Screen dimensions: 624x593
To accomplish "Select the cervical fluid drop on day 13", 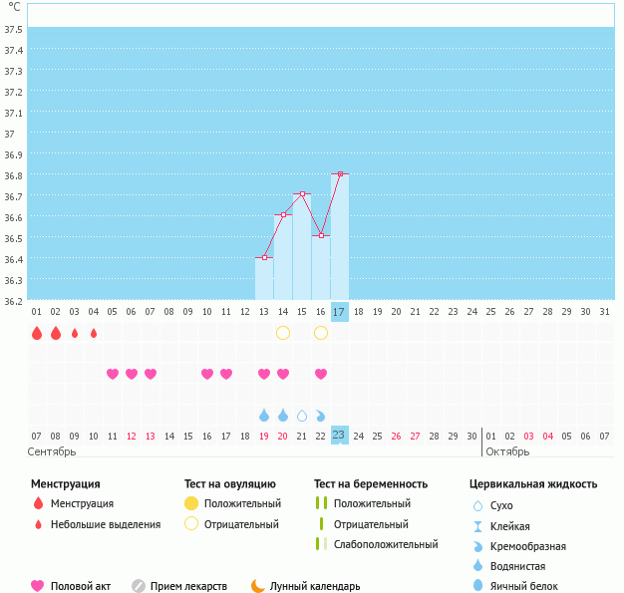I will click(x=264, y=416).
